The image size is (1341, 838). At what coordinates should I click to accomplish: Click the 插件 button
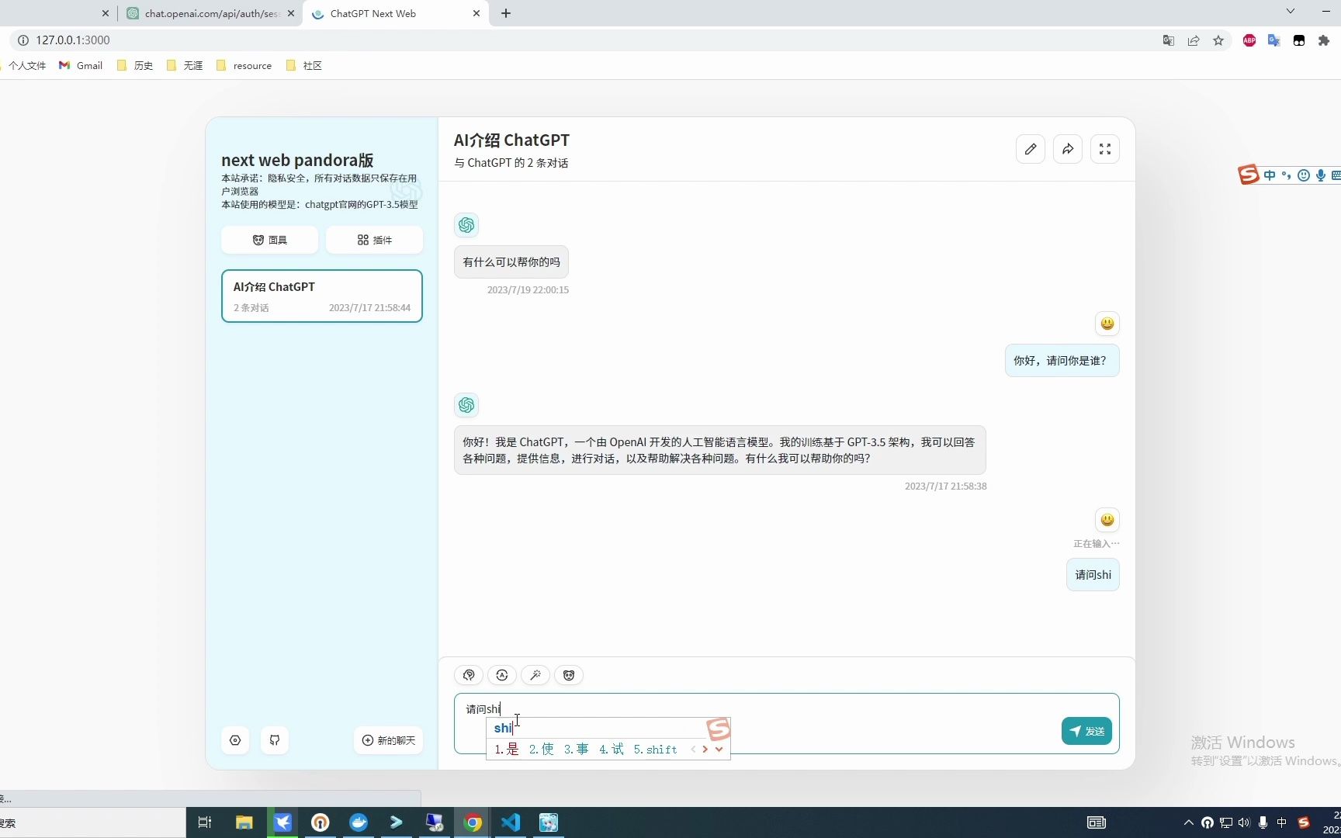click(374, 240)
